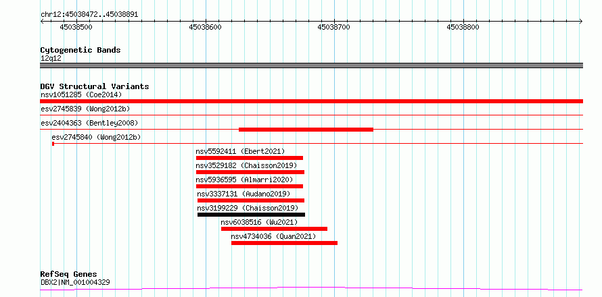Click ruler position 45038800

coord(463,28)
